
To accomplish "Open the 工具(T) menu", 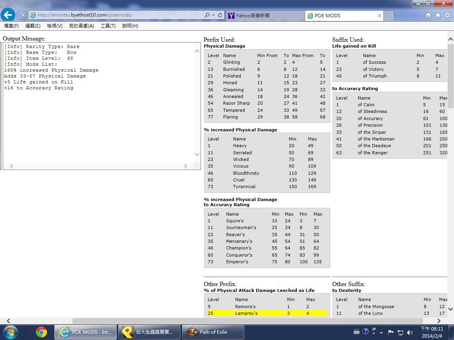I will [108, 26].
